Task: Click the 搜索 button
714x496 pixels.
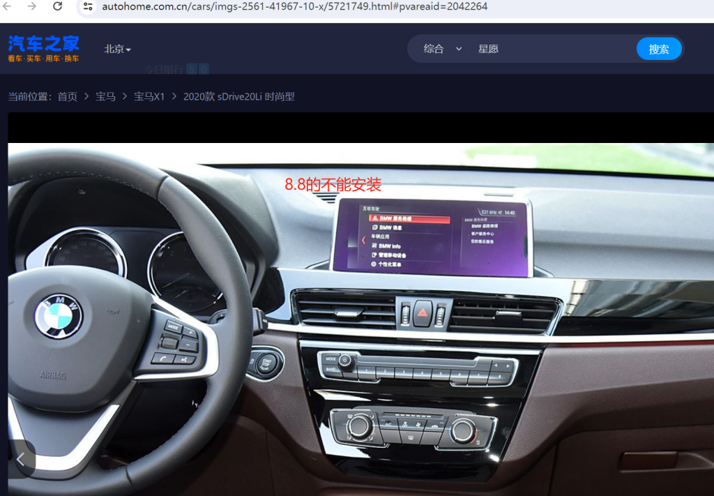Action: tap(659, 49)
